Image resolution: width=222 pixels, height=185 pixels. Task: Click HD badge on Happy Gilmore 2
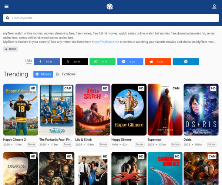coord(33,88)
